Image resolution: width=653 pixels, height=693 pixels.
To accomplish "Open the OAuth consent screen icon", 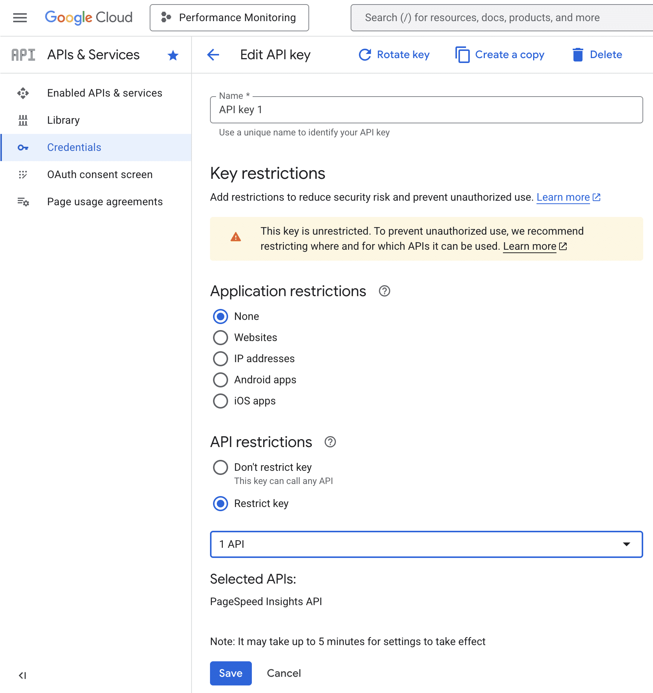I will [23, 174].
